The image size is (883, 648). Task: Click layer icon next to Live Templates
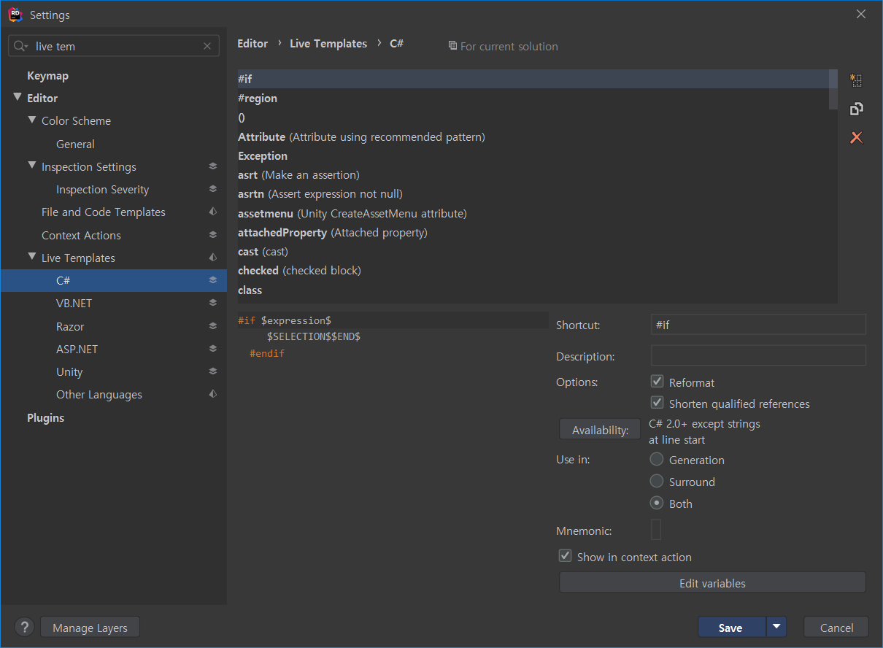pyautogui.click(x=212, y=258)
